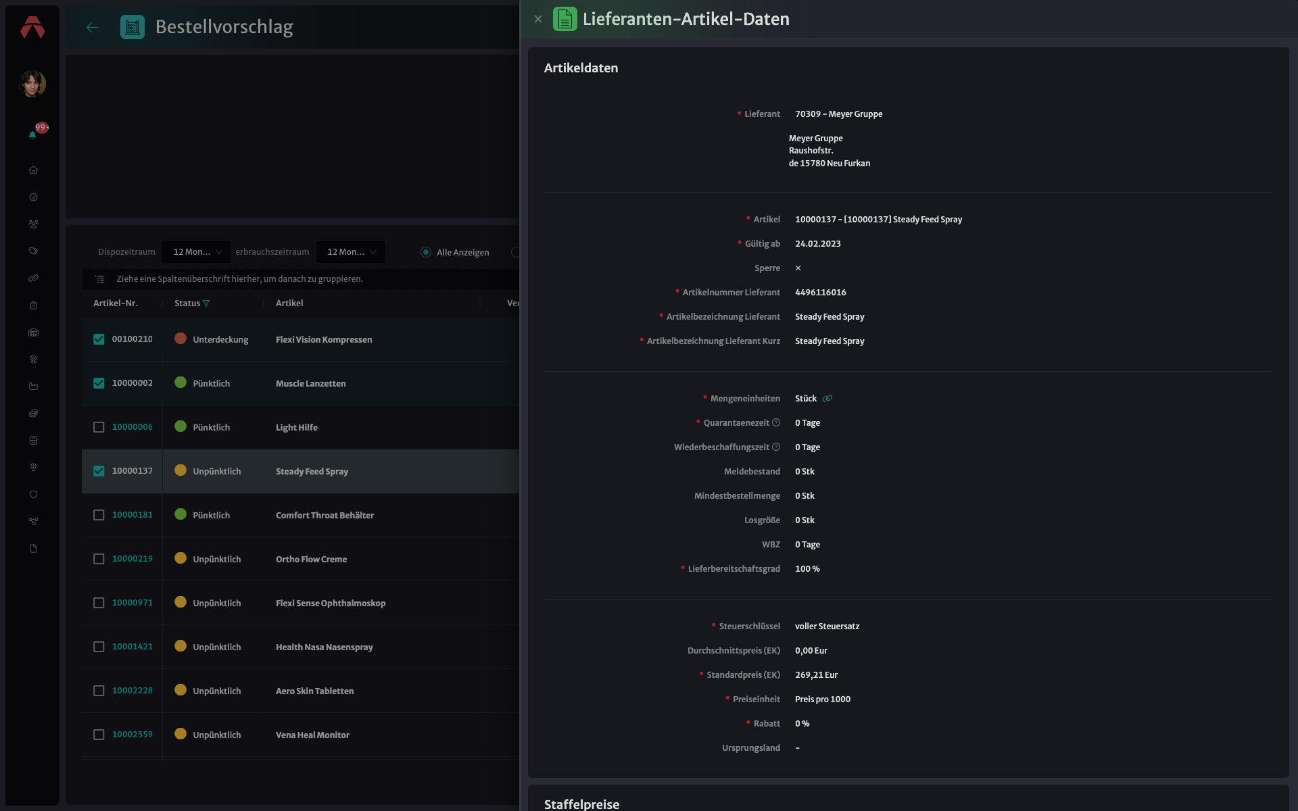The image size is (1298, 811).
Task: Open the archive drawer icon in sidebar
Action: pos(33,441)
